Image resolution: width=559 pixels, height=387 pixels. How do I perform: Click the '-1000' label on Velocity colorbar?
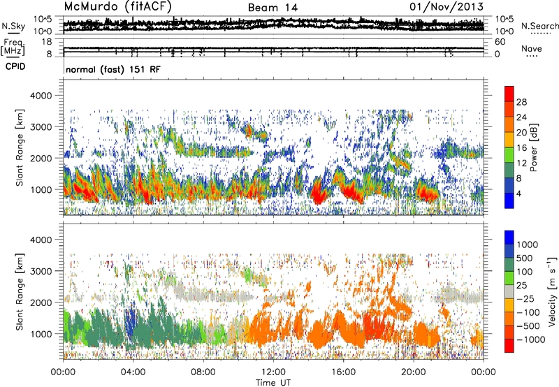click(530, 339)
